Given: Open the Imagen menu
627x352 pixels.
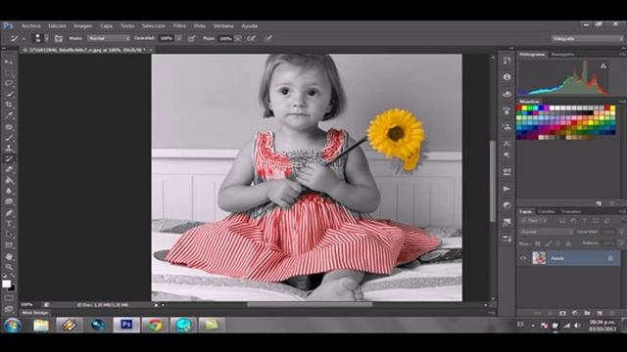Looking at the screenshot, I should 82,26.
